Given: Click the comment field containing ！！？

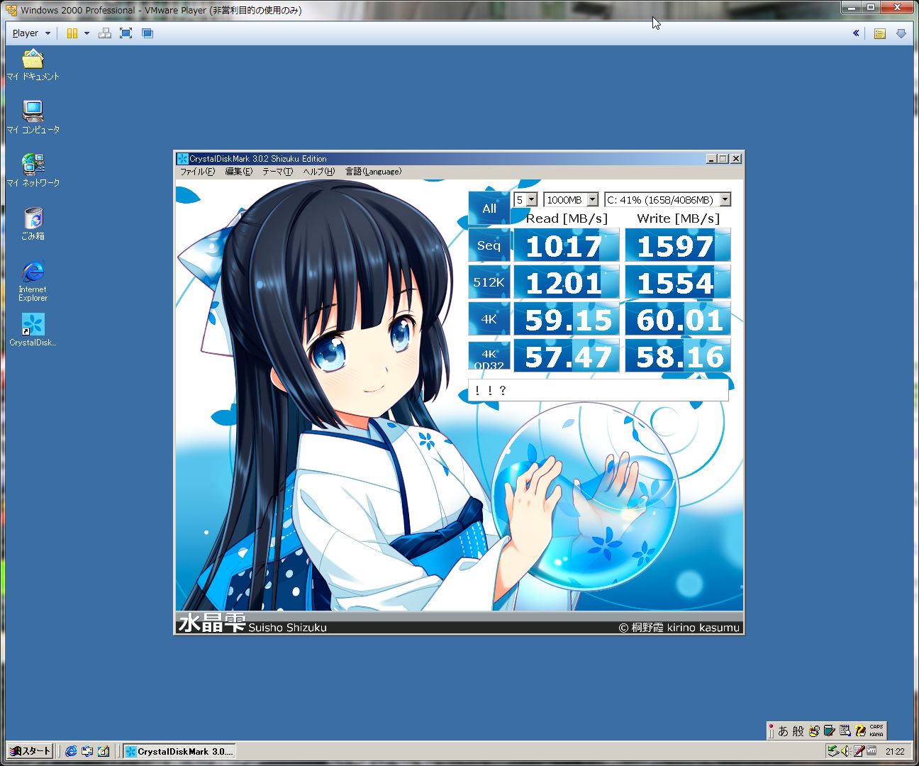Looking at the screenshot, I should (598, 390).
